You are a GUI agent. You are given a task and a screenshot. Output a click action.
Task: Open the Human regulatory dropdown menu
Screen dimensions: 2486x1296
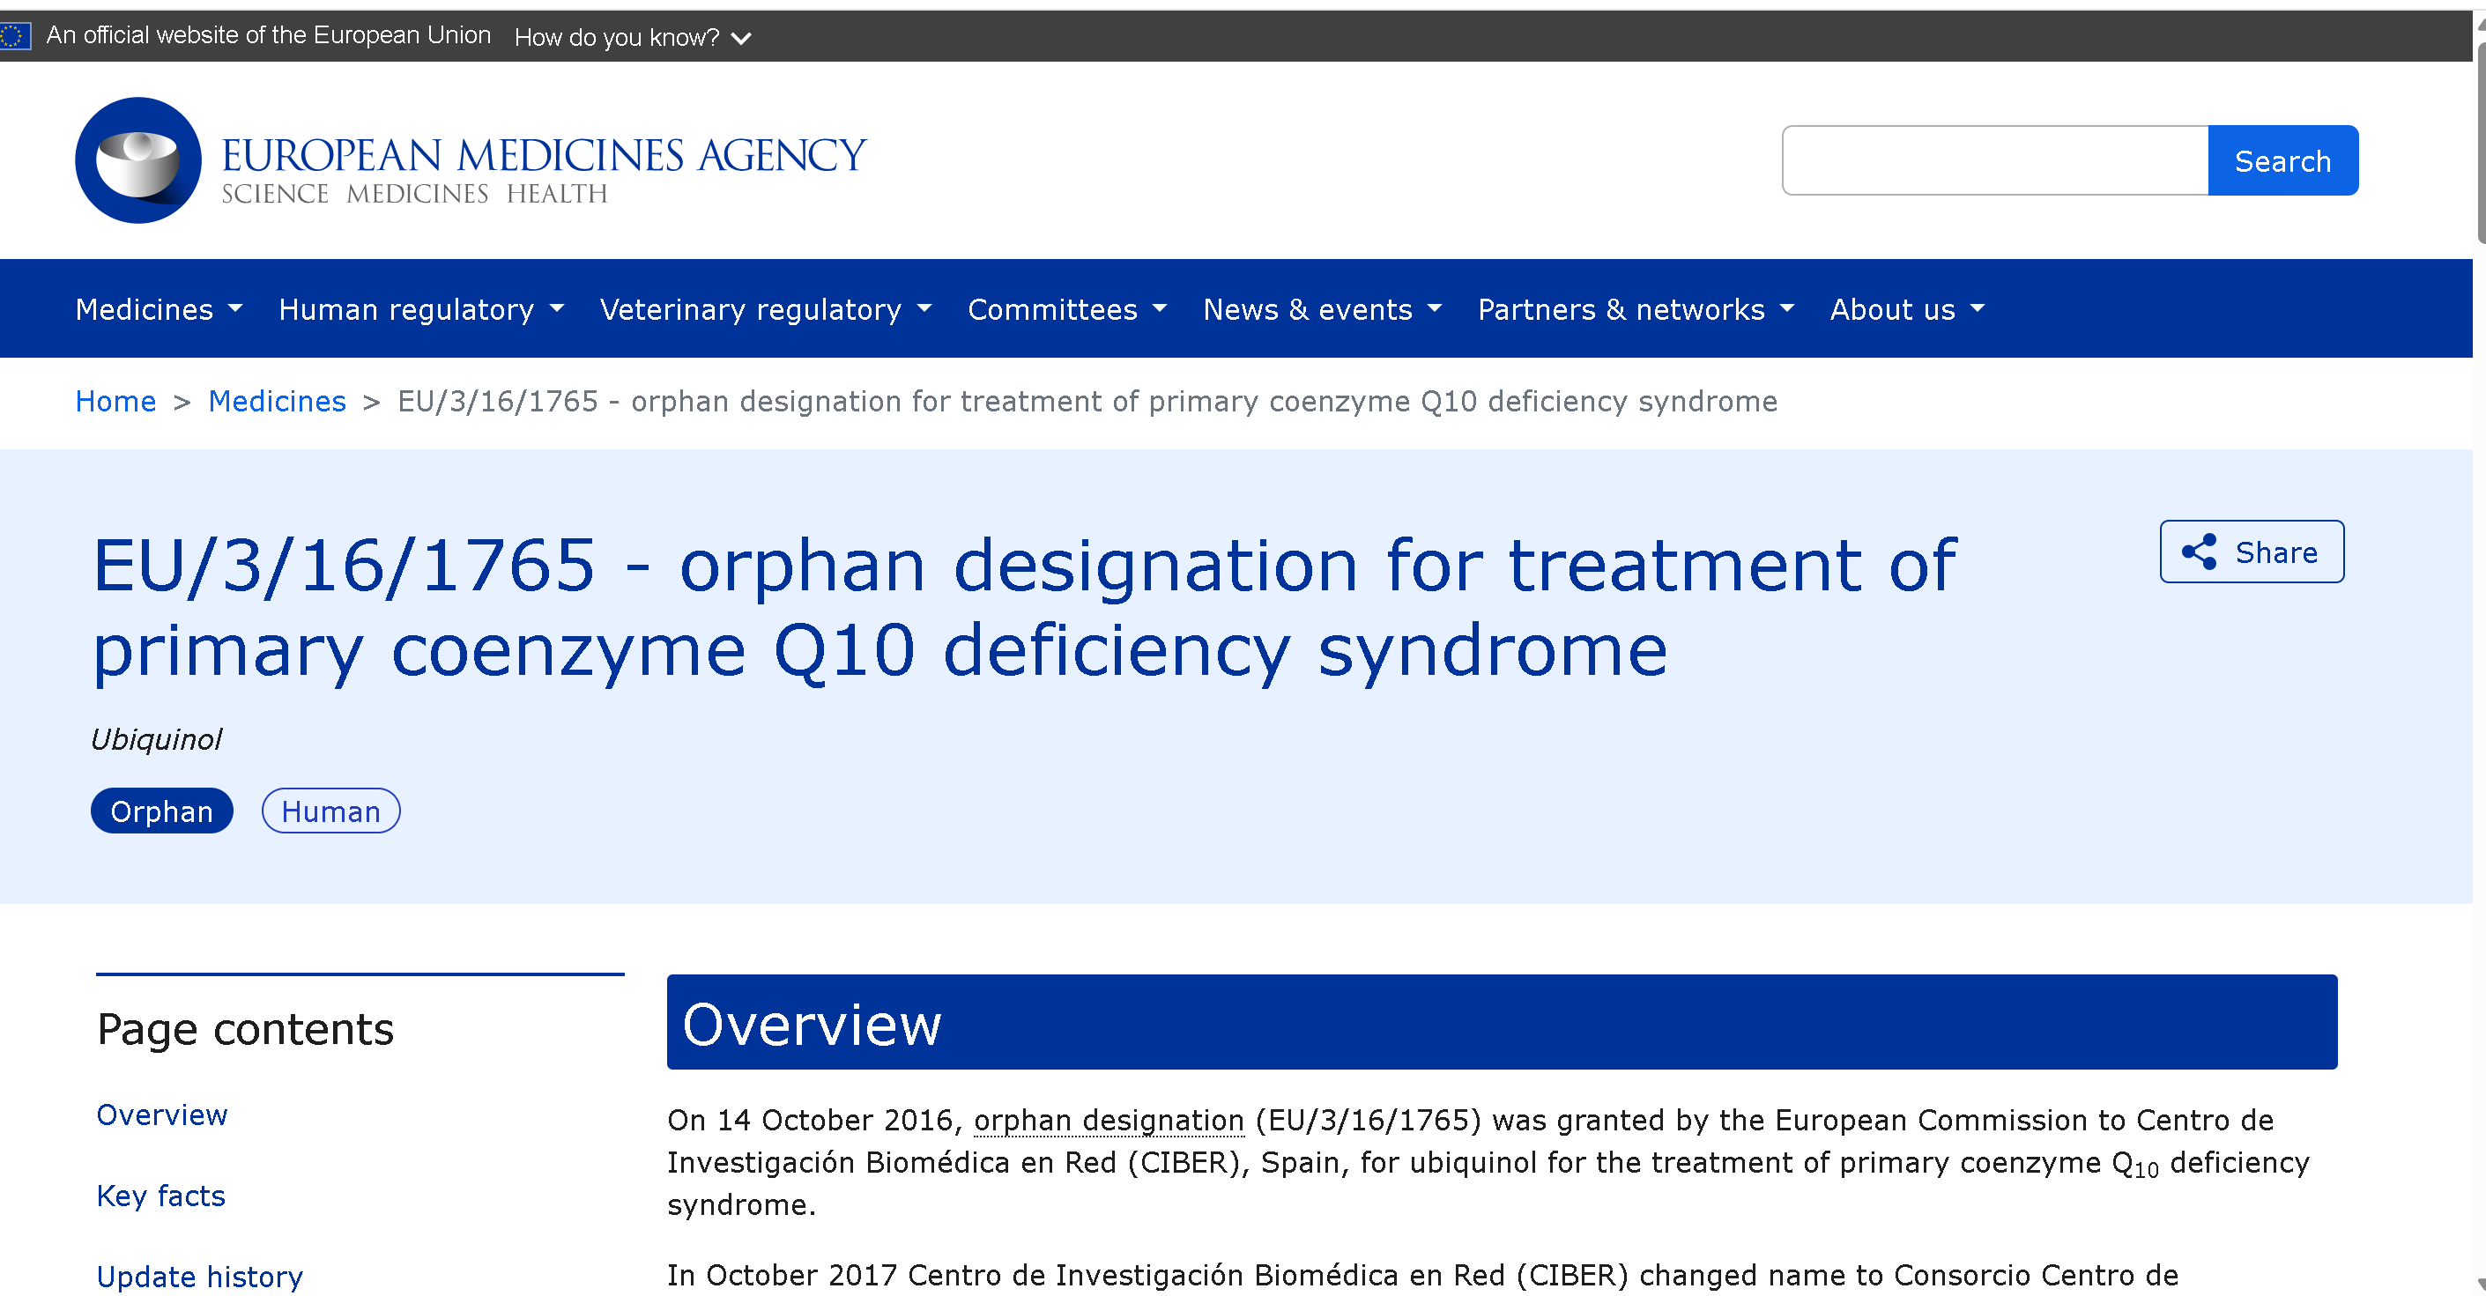point(419,308)
